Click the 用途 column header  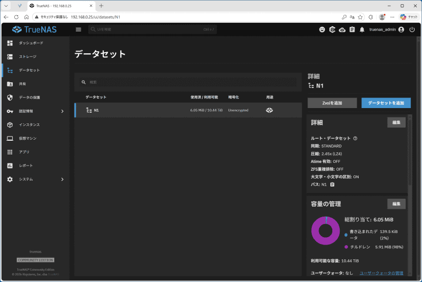pos(270,98)
